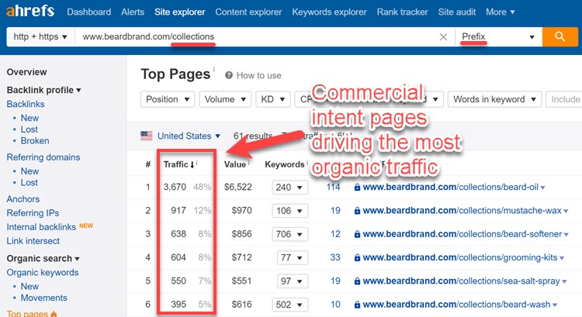The width and height of the screenshot is (582, 317).
Task: Open the arrow menu after the beard-oil URL
Action: click(542, 188)
